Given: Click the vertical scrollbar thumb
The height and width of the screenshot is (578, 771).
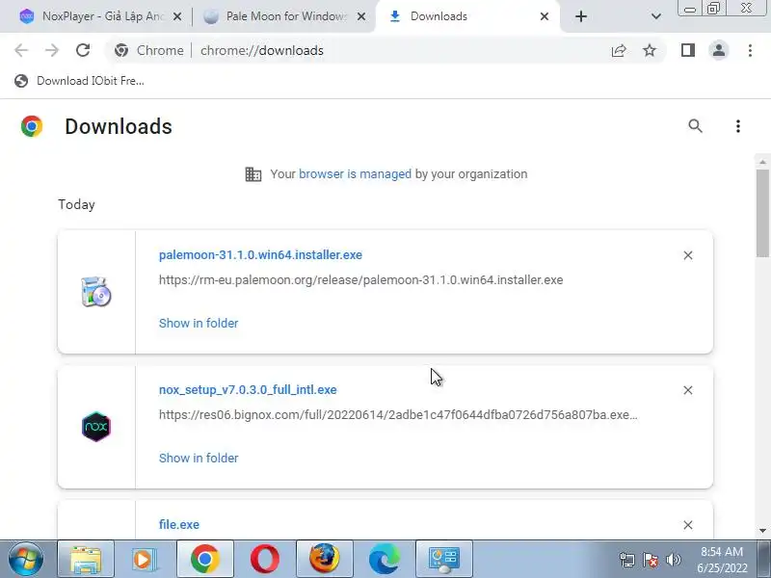Looking at the screenshot, I should [x=762, y=213].
